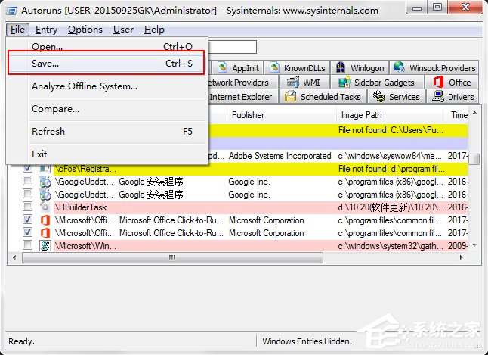
Task: Toggle the HBuilderTask entry checkbox
Action: click(27, 207)
